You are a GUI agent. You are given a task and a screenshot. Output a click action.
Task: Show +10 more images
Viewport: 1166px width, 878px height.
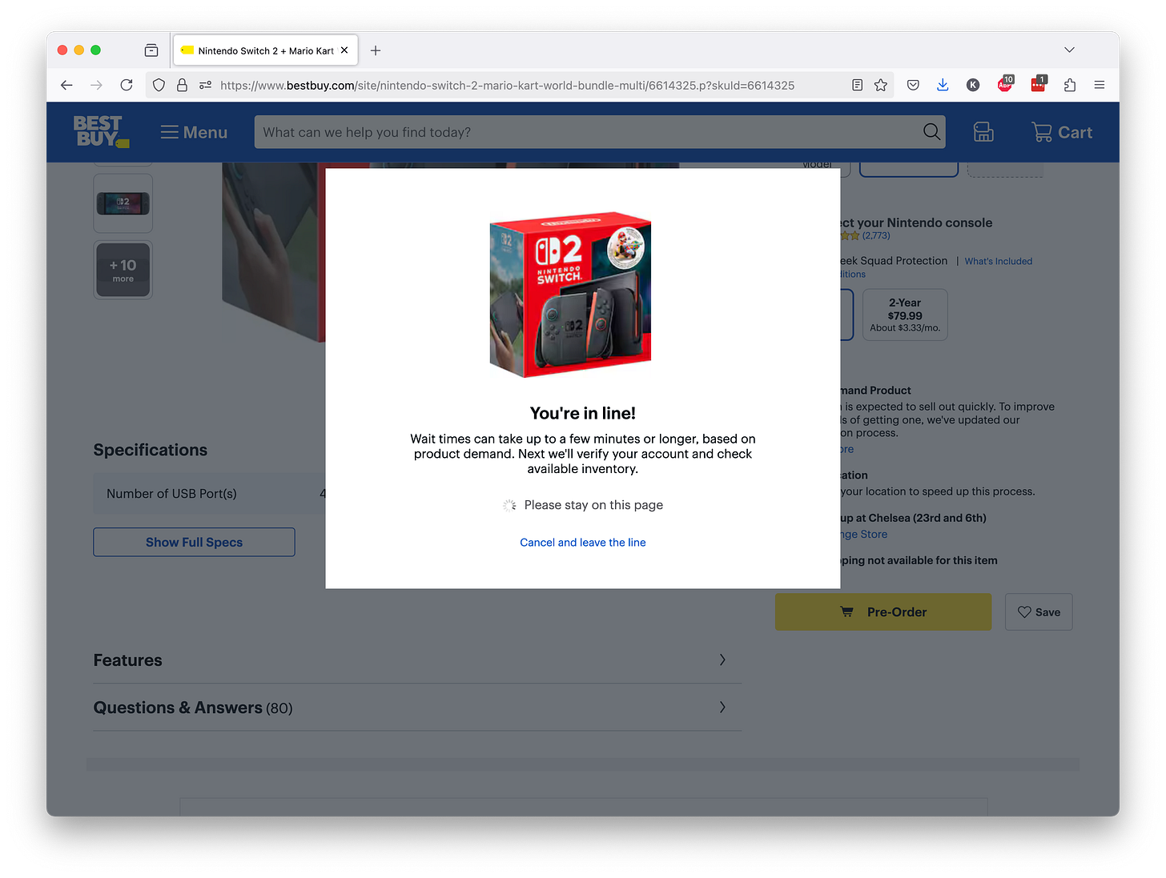123,270
